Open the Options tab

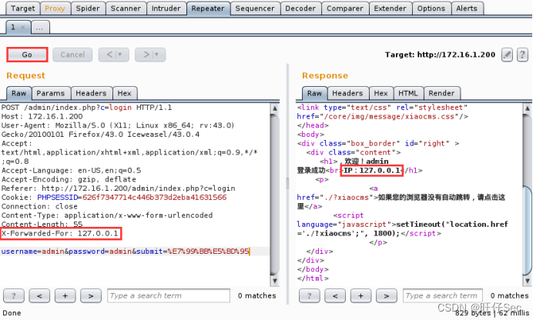click(x=431, y=8)
